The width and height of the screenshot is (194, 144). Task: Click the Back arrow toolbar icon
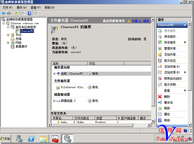(3, 13)
